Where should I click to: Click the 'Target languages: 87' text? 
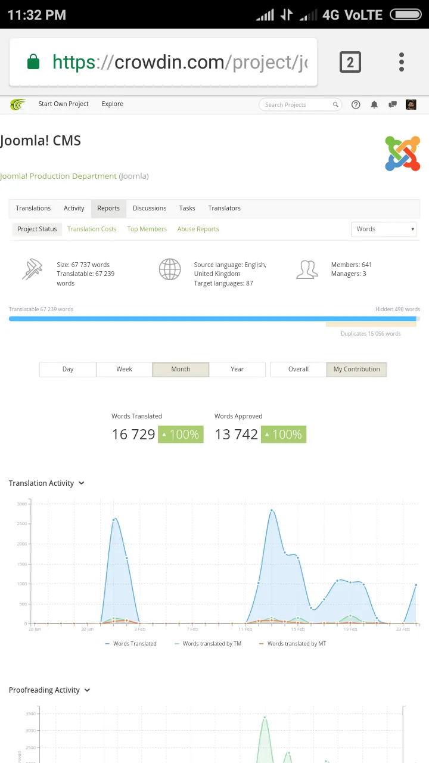click(223, 283)
